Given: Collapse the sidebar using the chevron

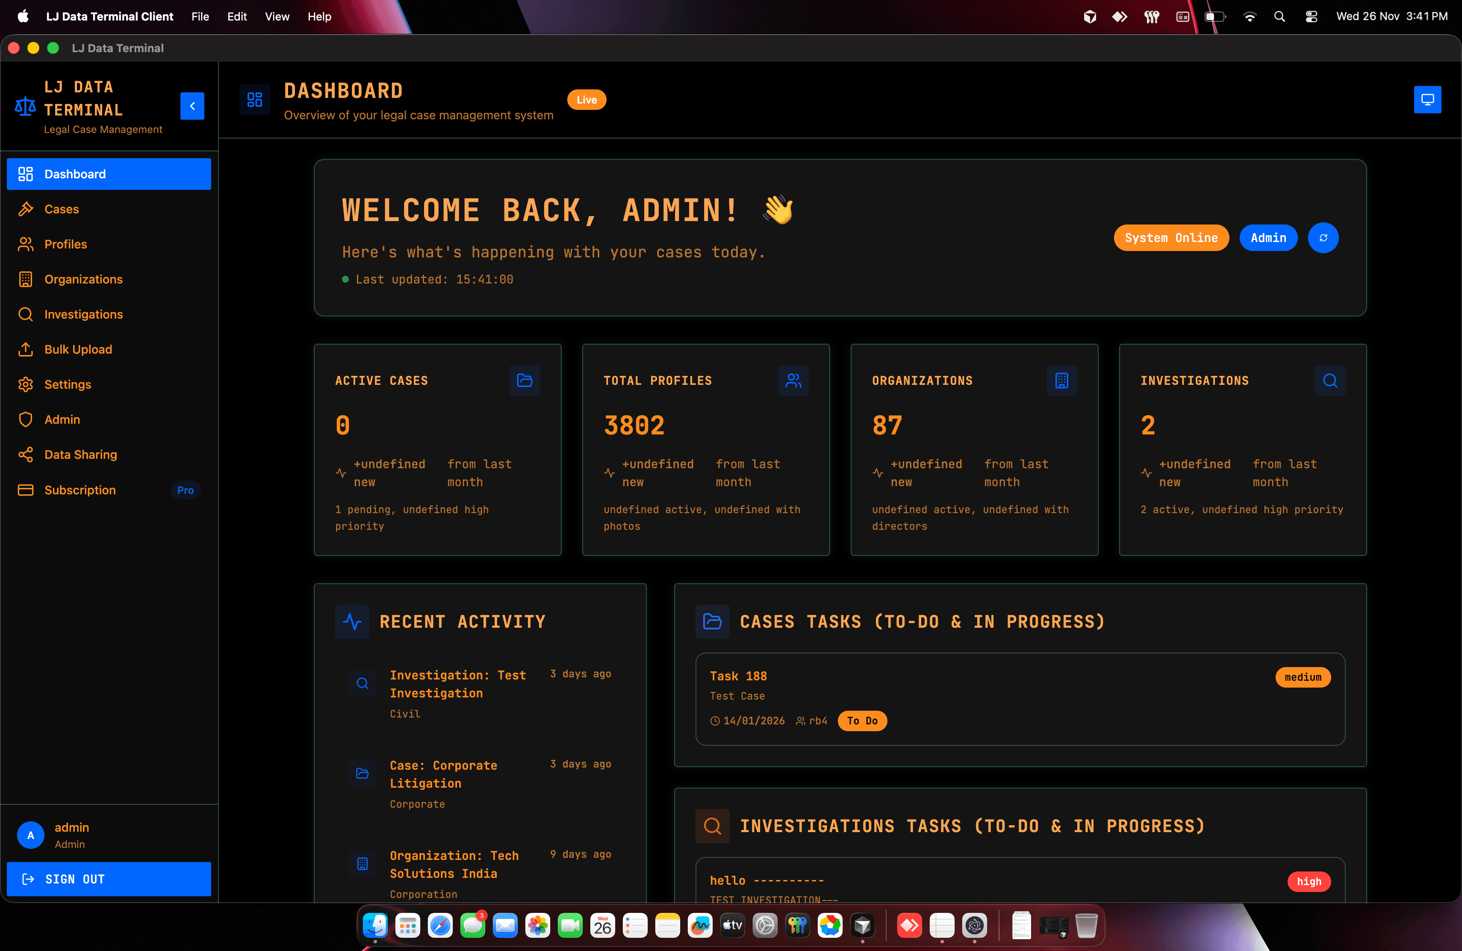Looking at the screenshot, I should pos(192,106).
